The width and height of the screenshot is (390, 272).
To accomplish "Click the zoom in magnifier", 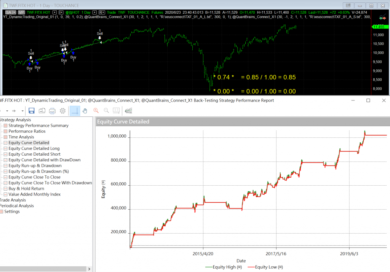I will point(96,111).
